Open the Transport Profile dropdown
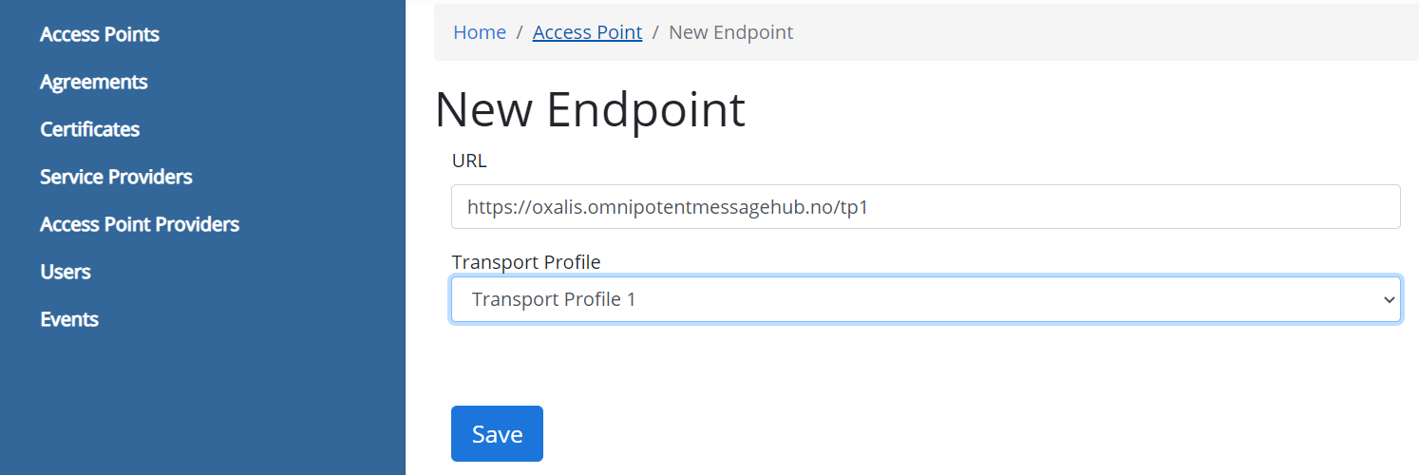 point(925,299)
